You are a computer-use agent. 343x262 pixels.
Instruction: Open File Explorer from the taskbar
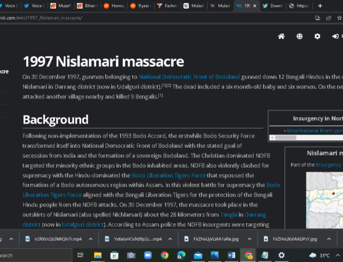(x=97, y=255)
